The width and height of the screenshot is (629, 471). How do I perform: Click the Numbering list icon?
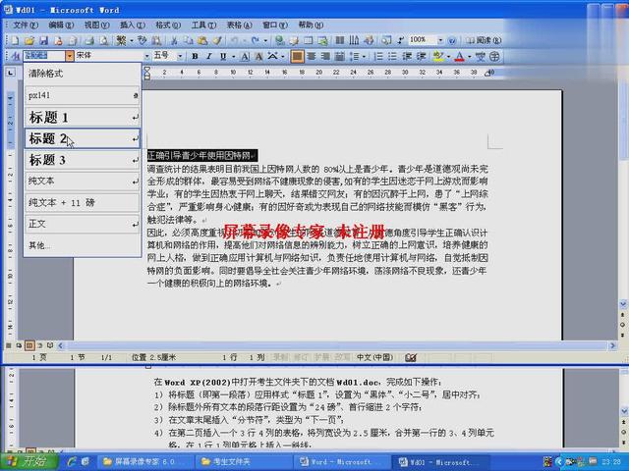pyautogui.click(x=378, y=56)
